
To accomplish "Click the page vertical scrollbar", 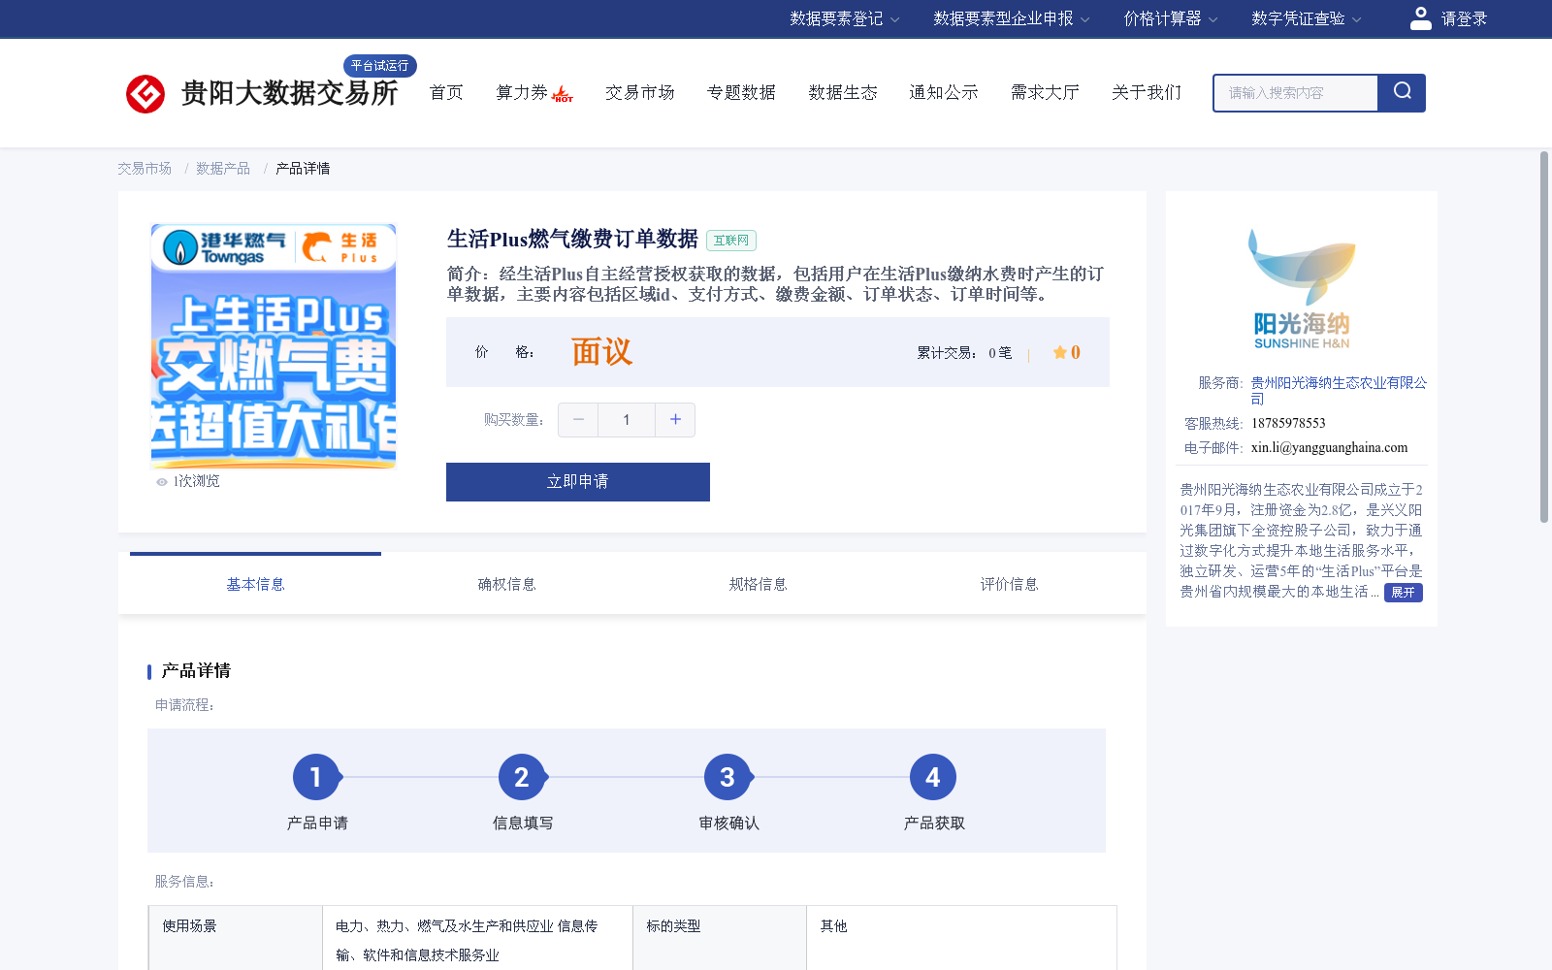I will tap(1544, 337).
